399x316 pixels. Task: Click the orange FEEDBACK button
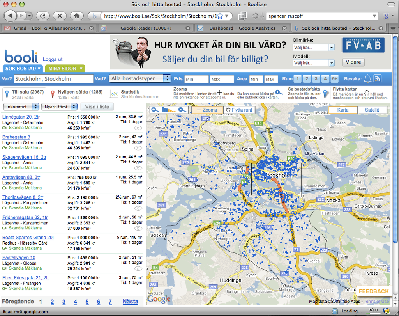[x=374, y=291]
